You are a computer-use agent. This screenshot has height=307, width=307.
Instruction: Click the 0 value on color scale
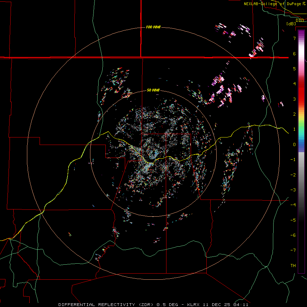pyautogui.click(x=294, y=145)
